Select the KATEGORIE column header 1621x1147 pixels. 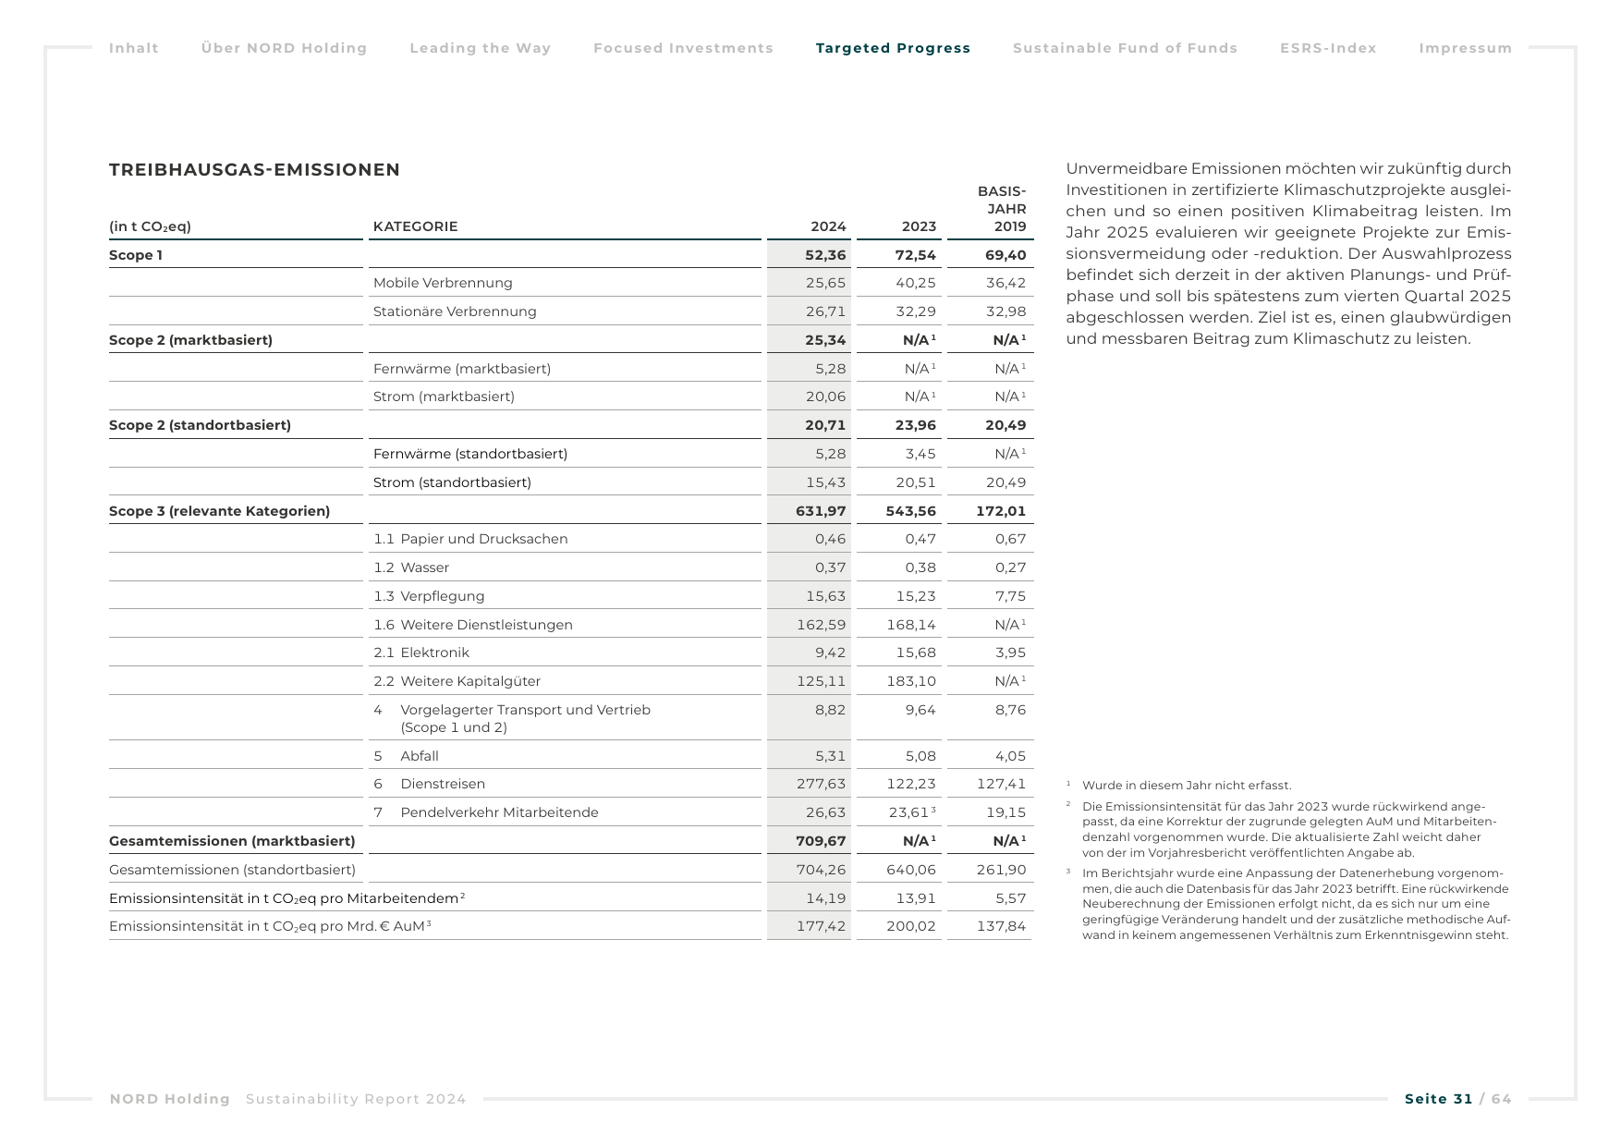tap(415, 226)
